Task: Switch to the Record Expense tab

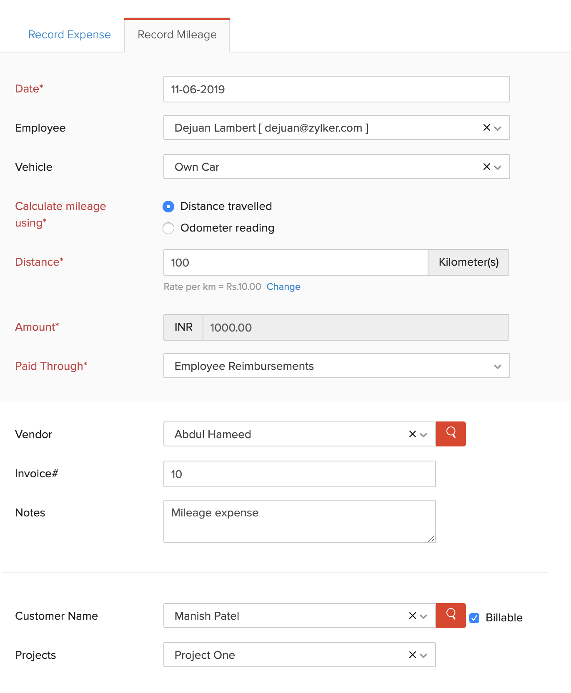Action: tap(70, 35)
